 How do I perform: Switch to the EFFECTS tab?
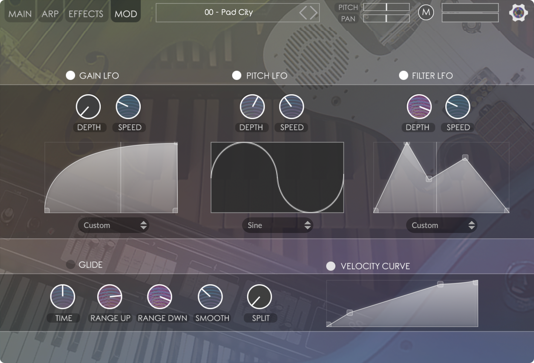[86, 14]
